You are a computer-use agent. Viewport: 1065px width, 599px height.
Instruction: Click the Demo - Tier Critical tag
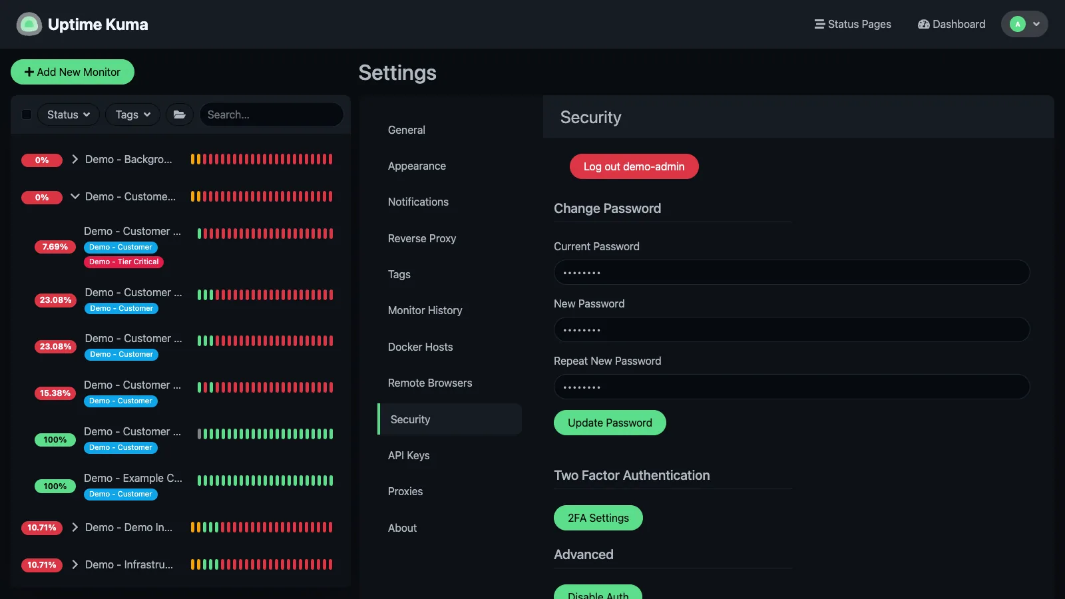pos(124,262)
